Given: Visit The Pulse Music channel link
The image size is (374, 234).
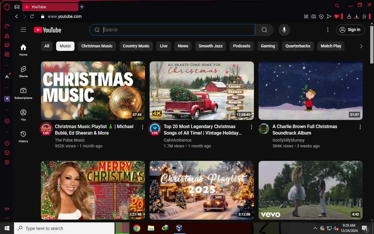Looking at the screenshot, I should [x=70, y=140].
